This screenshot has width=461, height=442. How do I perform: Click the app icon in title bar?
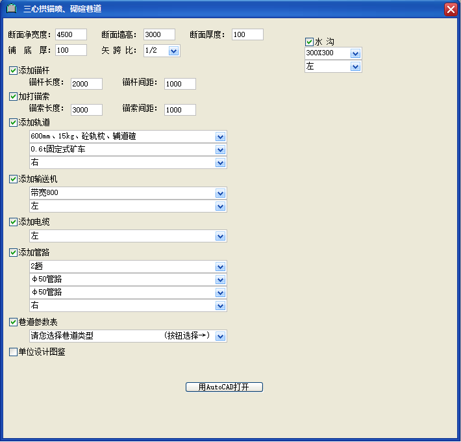coord(11,9)
